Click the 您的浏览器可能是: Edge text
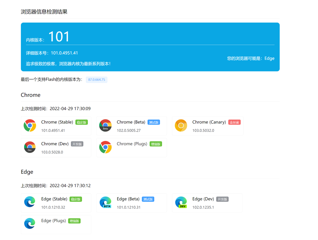The width and height of the screenshot is (318, 240). pos(251,58)
